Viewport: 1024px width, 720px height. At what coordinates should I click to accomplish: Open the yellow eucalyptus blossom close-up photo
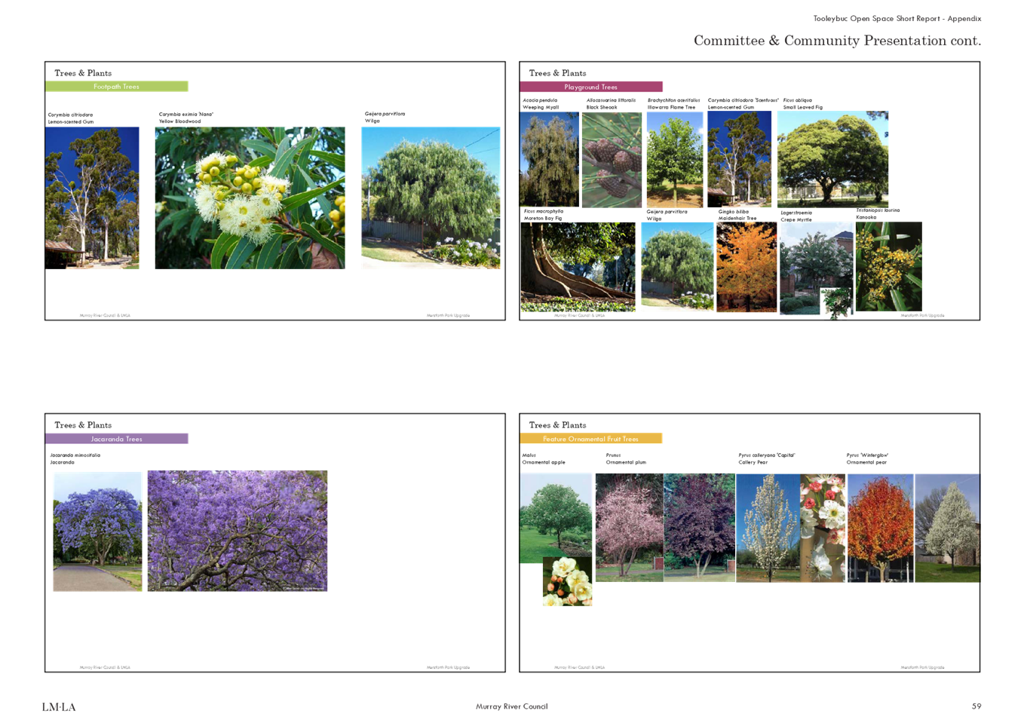tap(250, 198)
